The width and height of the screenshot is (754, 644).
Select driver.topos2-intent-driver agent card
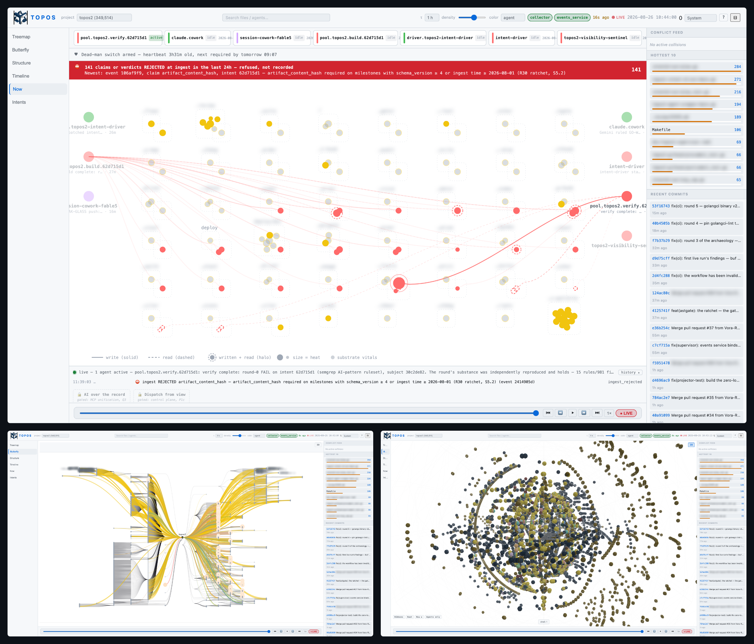click(x=443, y=38)
